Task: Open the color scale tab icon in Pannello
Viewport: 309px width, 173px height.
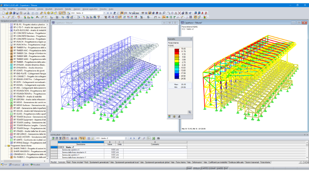Action: (x=170, y=117)
